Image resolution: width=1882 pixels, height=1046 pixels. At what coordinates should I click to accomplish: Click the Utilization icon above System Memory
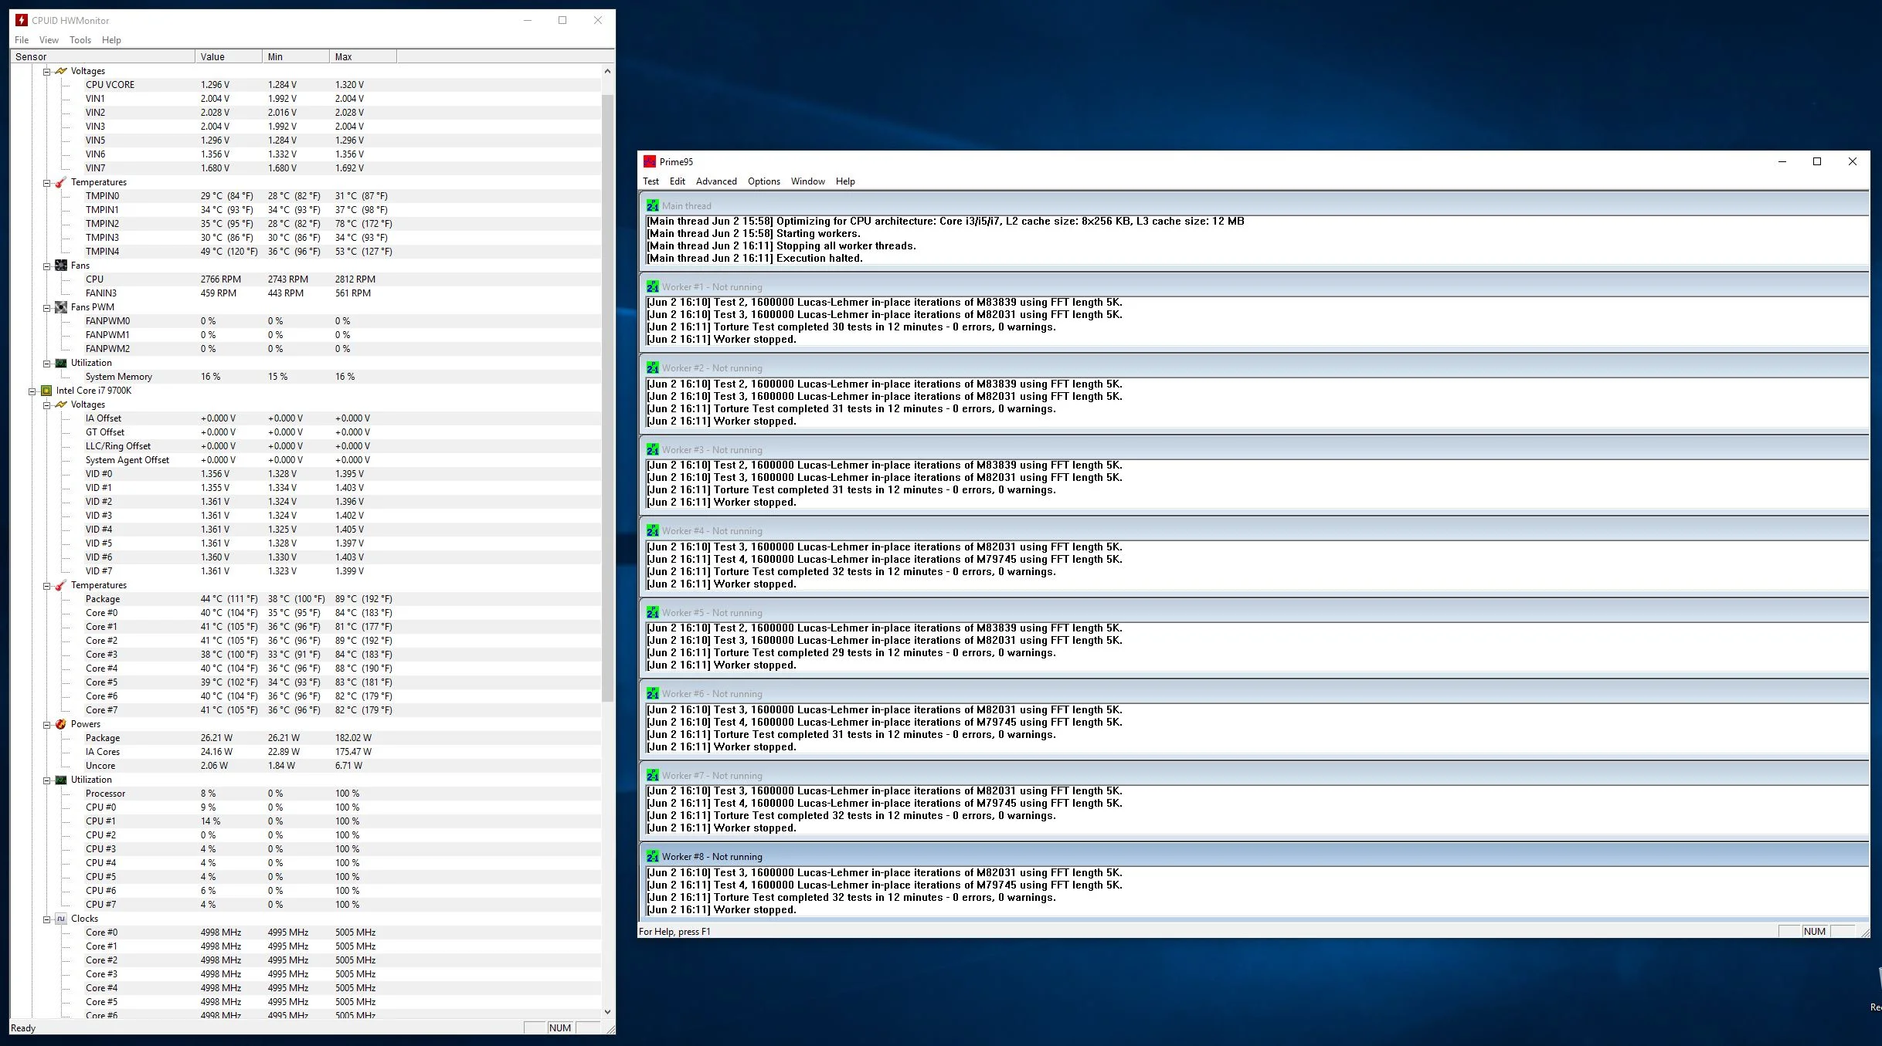pyautogui.click(x=61, y=363)
